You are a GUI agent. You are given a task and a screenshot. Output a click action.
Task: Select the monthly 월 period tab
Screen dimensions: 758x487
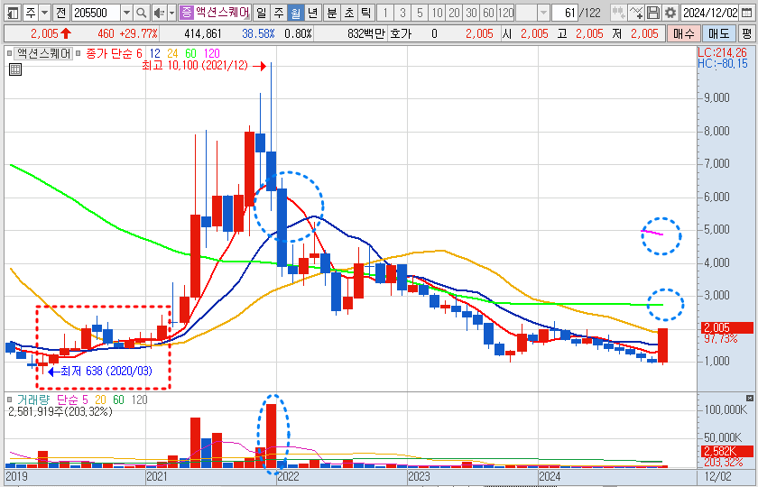295,13
